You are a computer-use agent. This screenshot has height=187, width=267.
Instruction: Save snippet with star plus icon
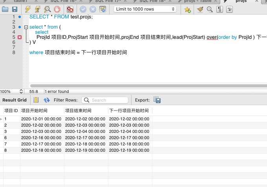[x=187, y=9]
